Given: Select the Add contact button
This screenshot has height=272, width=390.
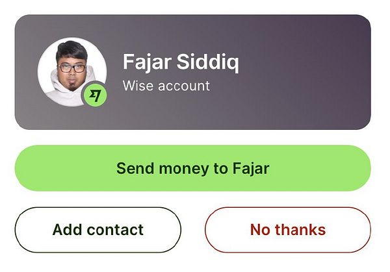Looking at the screenshot, I should (x=98, y=230).
